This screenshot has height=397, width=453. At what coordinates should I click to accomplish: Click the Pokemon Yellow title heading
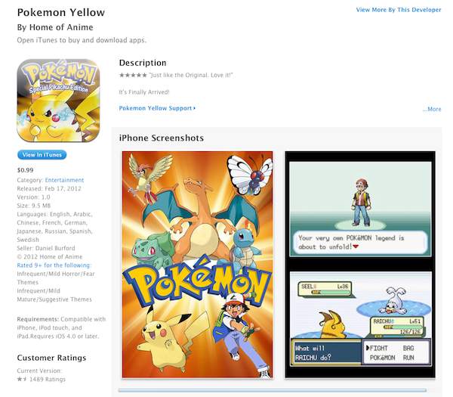pos(61,12)
